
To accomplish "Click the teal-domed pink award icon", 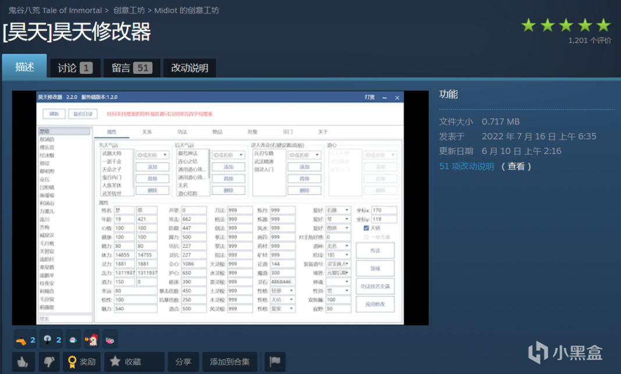I will click(73, 340).
